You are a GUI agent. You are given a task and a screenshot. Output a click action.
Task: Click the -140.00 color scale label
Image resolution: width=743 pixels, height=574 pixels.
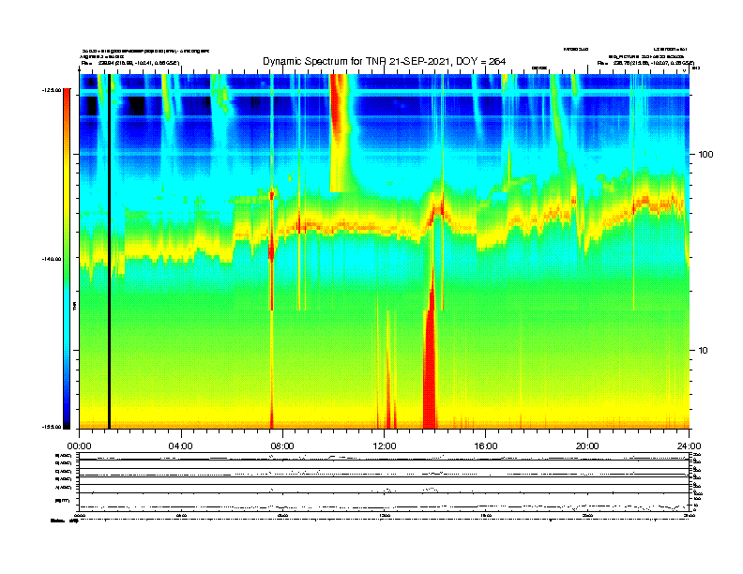coord(52,259)
